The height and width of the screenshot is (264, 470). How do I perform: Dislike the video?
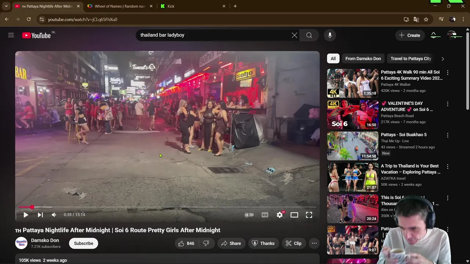click(206, 243)
